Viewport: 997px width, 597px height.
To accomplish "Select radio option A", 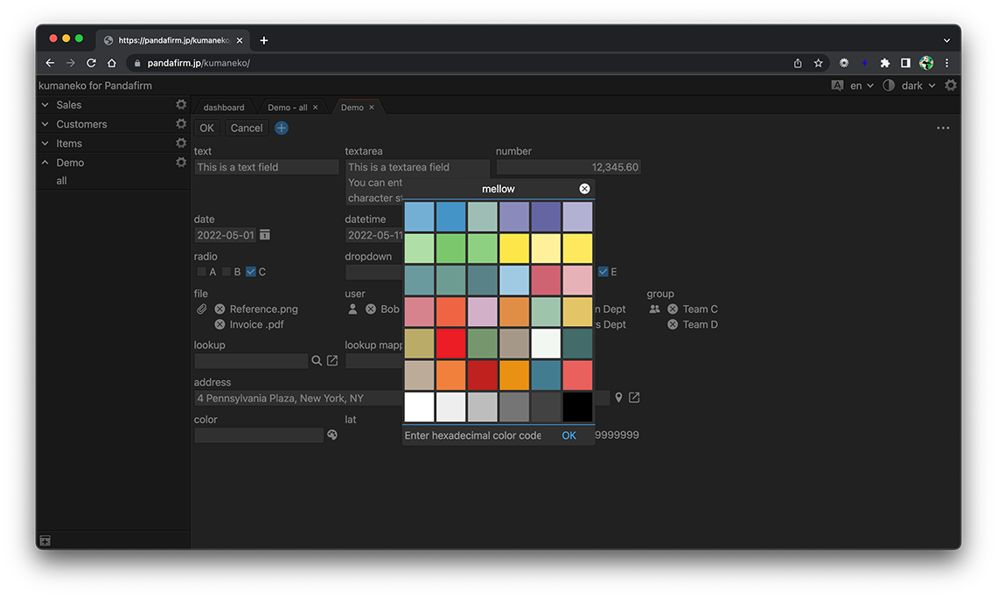I will click(x=202, y=272).
